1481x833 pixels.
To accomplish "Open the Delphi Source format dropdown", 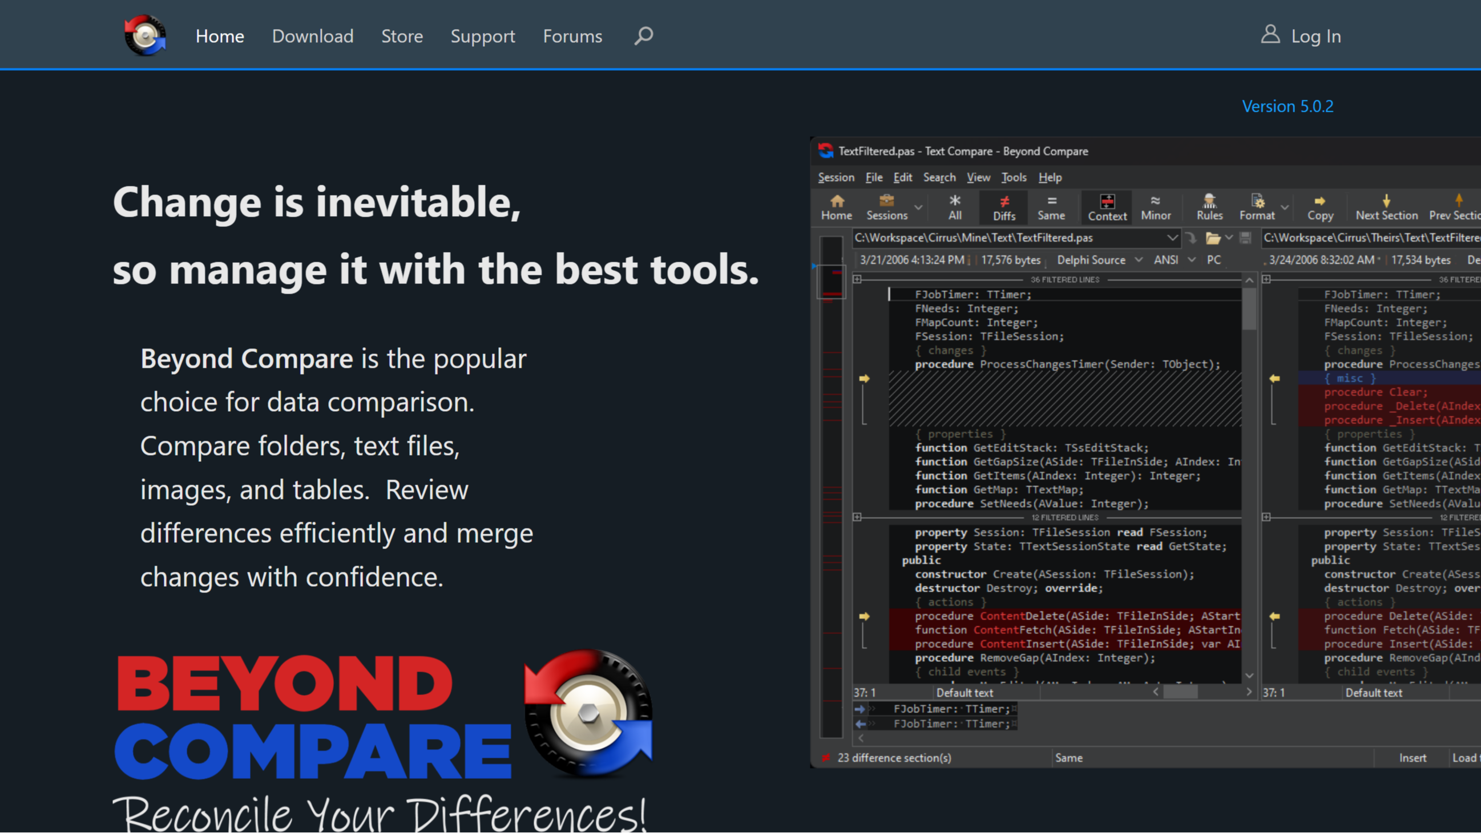I will [1139, 259].
